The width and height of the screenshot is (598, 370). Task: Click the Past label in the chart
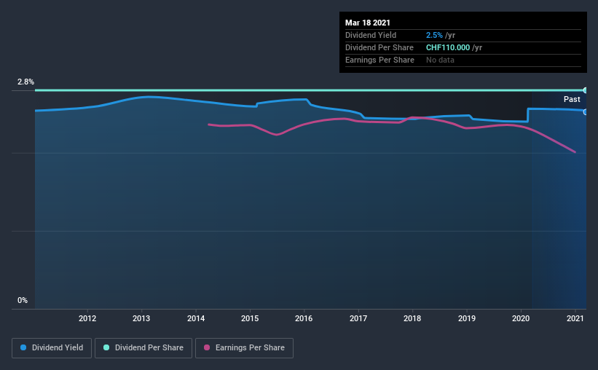[572, 99]
